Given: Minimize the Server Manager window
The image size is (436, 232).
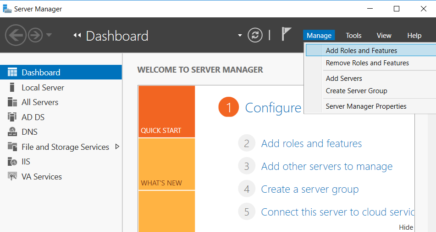Looking at the screenshot, I should 370,9.
